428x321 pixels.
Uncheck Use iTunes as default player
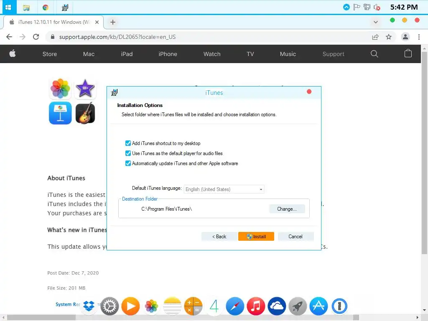coord(128,153)
